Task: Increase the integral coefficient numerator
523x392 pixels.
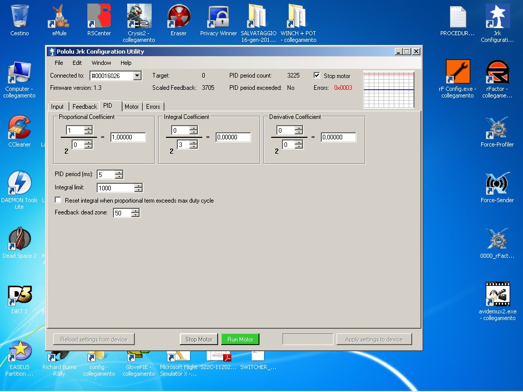Action: tap(194, 128)
